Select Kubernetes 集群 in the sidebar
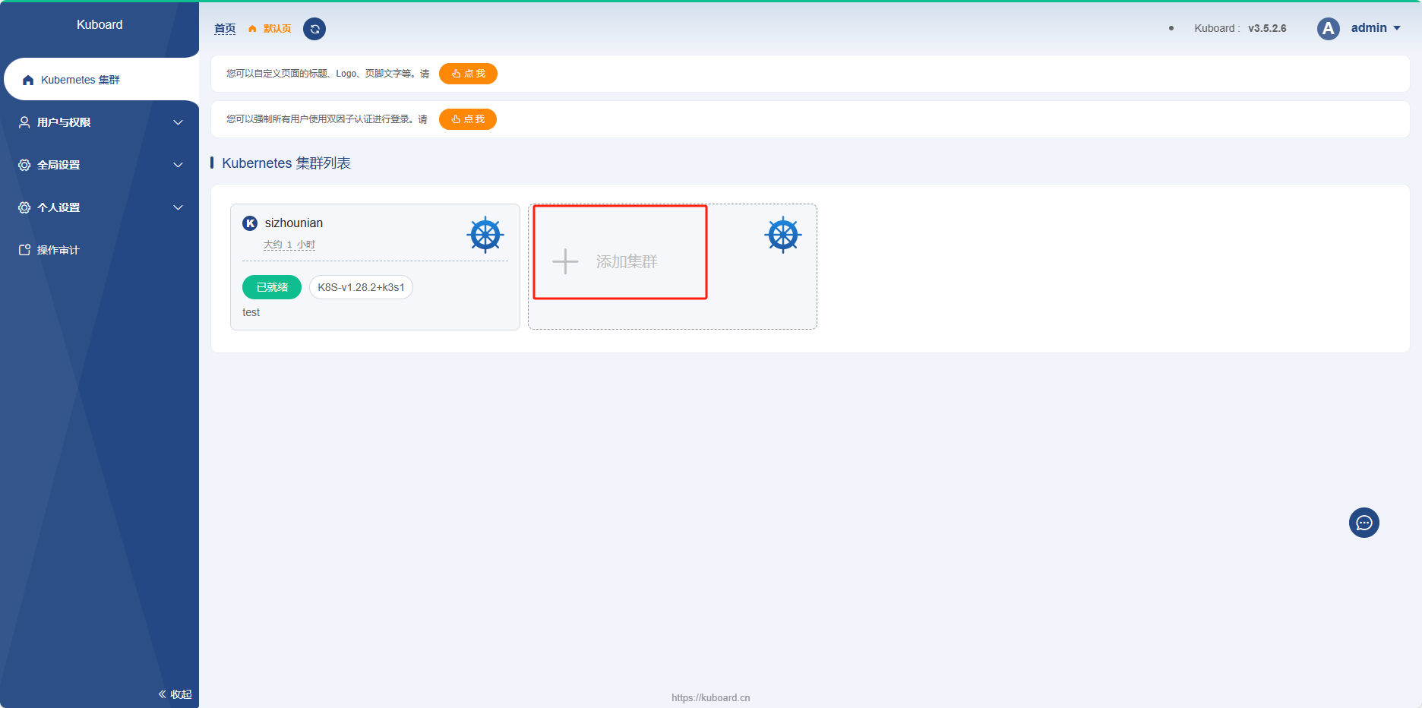 (x=102, y=80)
